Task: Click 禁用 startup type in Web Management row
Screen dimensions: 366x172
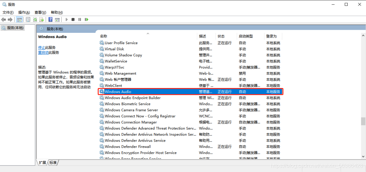Action: (242, 73)
